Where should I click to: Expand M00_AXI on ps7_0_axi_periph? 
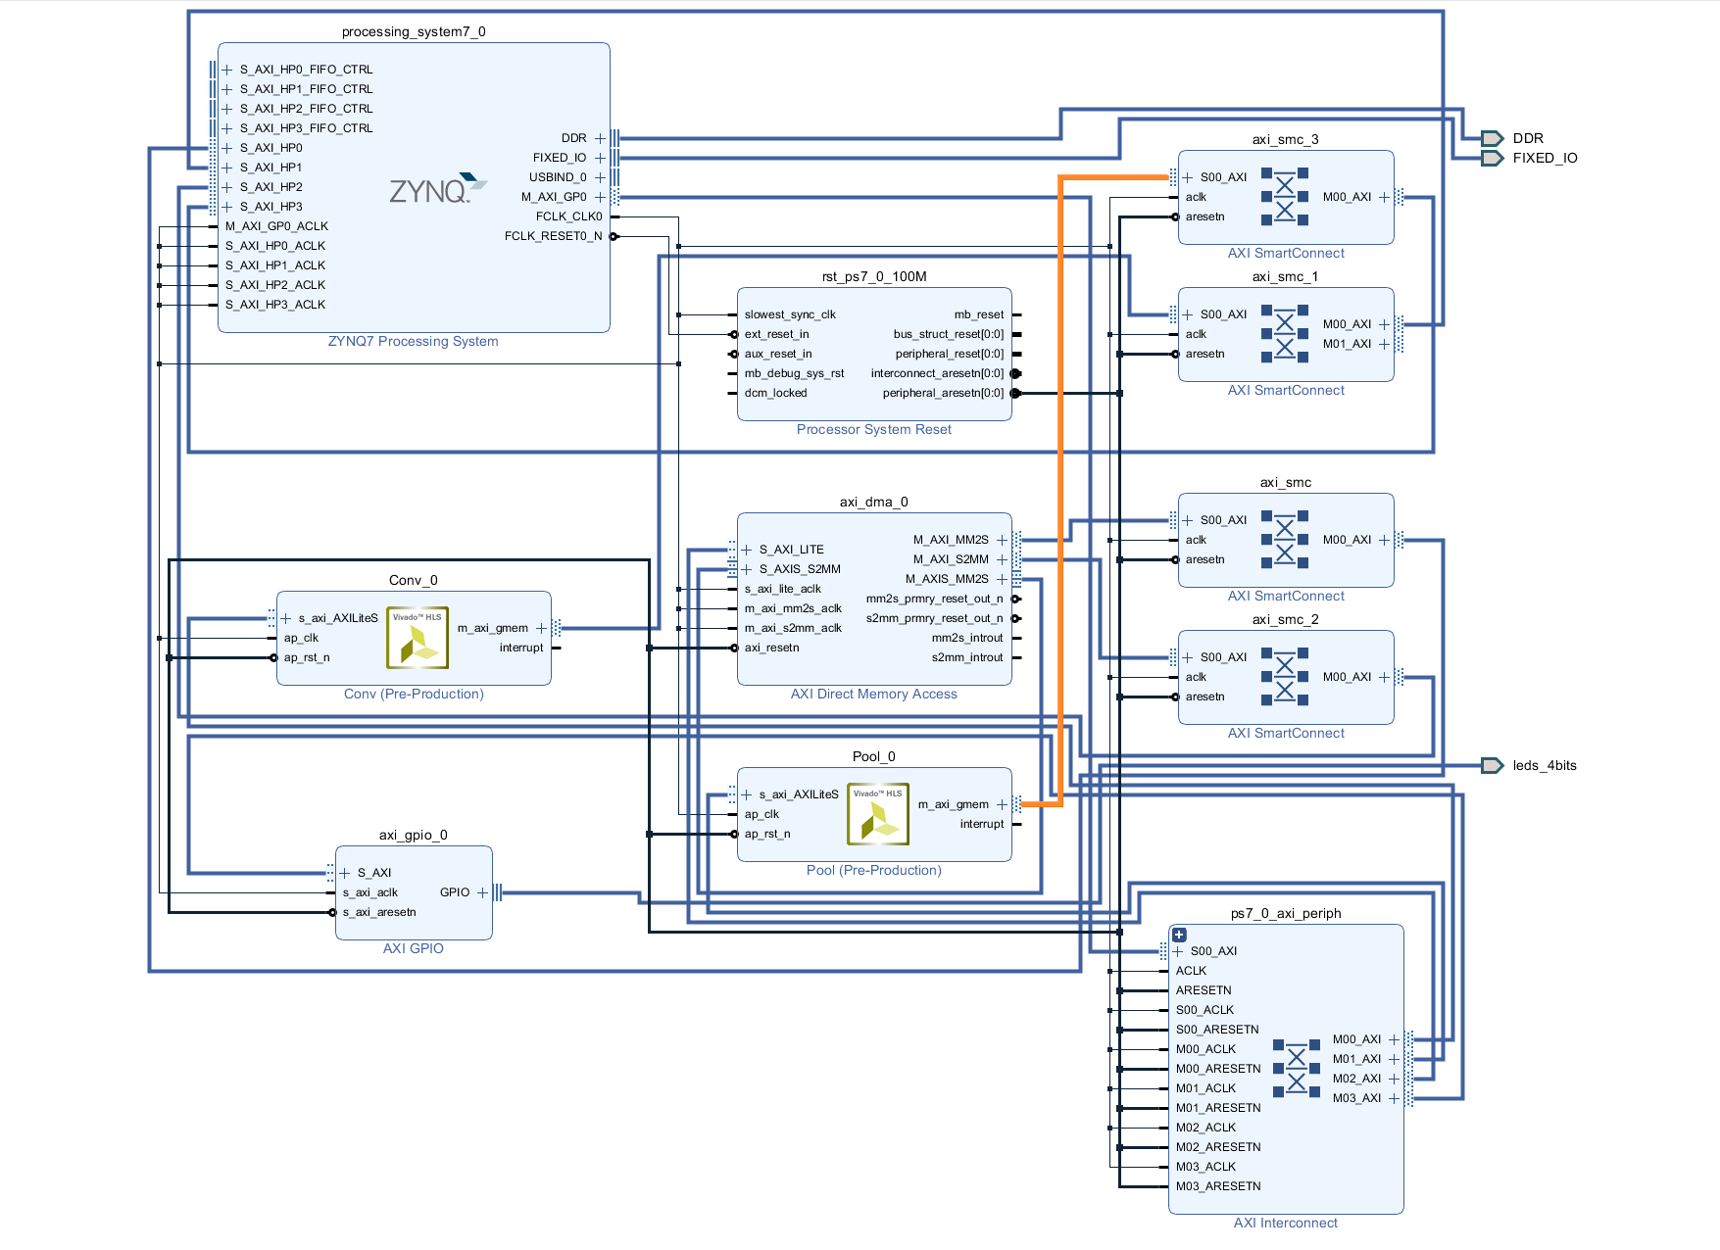[1394, 1039]
